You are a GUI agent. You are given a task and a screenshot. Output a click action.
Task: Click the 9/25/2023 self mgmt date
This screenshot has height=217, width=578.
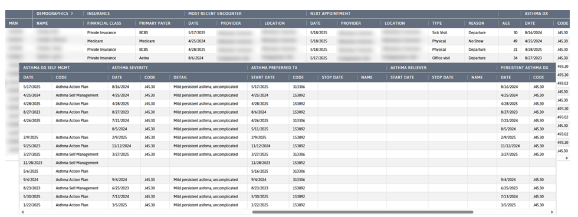pos(32,146)
